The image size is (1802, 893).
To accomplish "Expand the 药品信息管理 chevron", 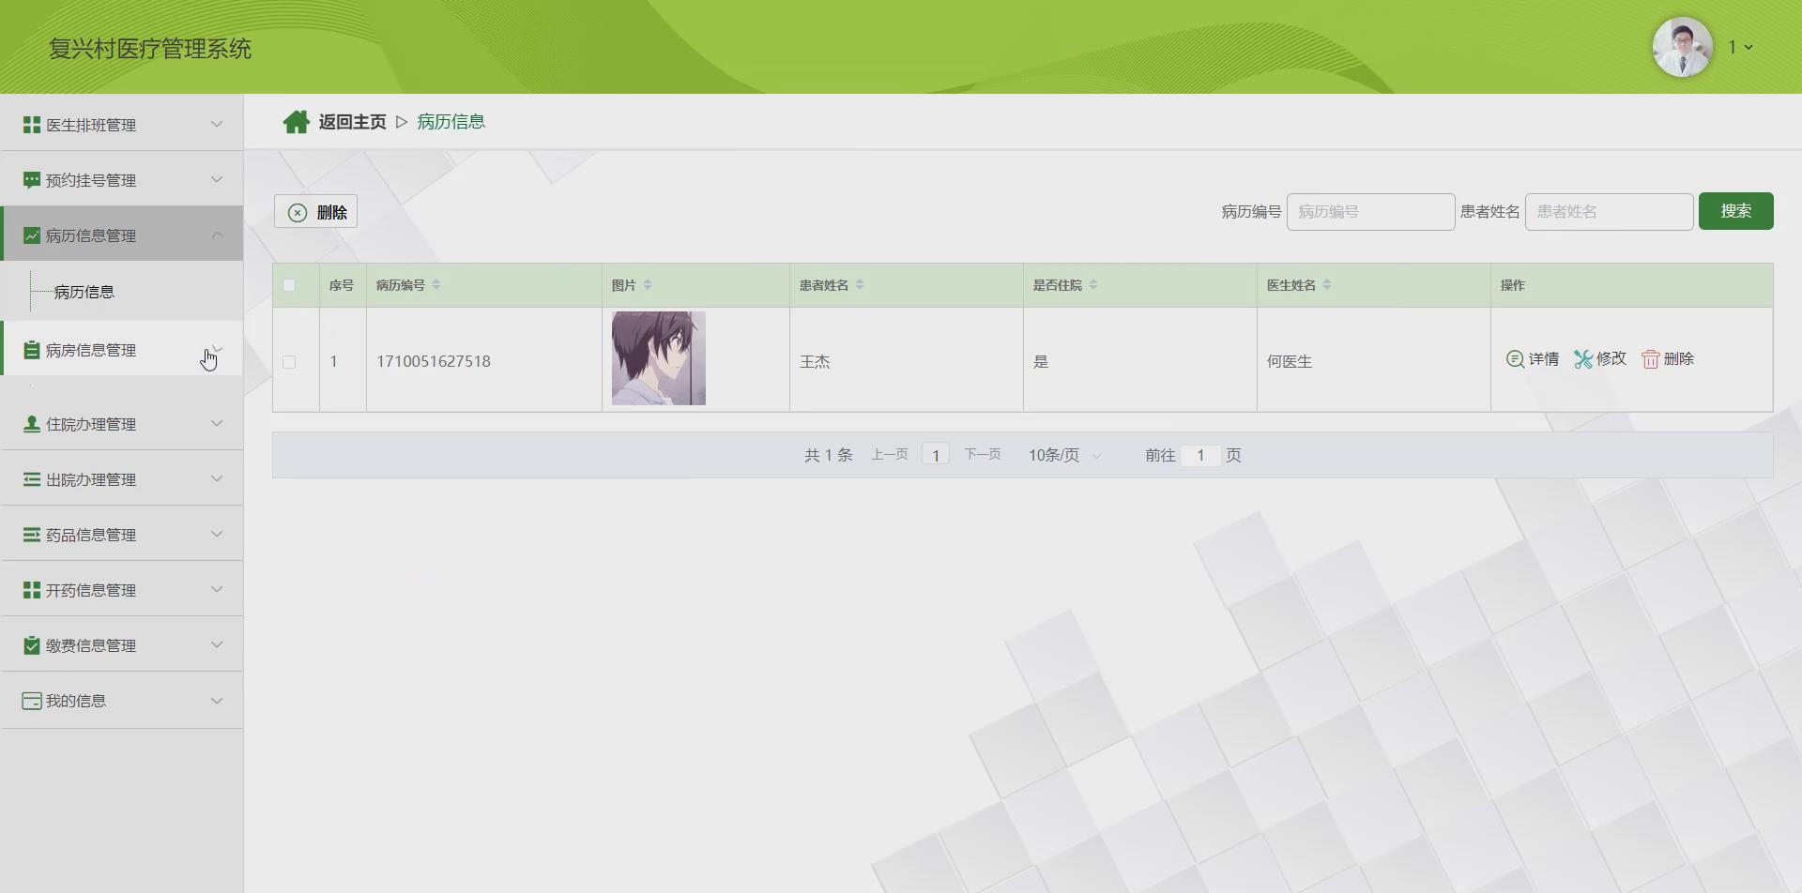I will point(217,534).
